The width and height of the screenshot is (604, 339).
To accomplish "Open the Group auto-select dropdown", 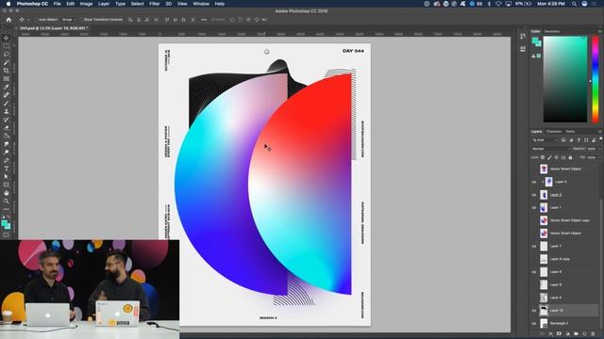I will click(x=68, y=20).
